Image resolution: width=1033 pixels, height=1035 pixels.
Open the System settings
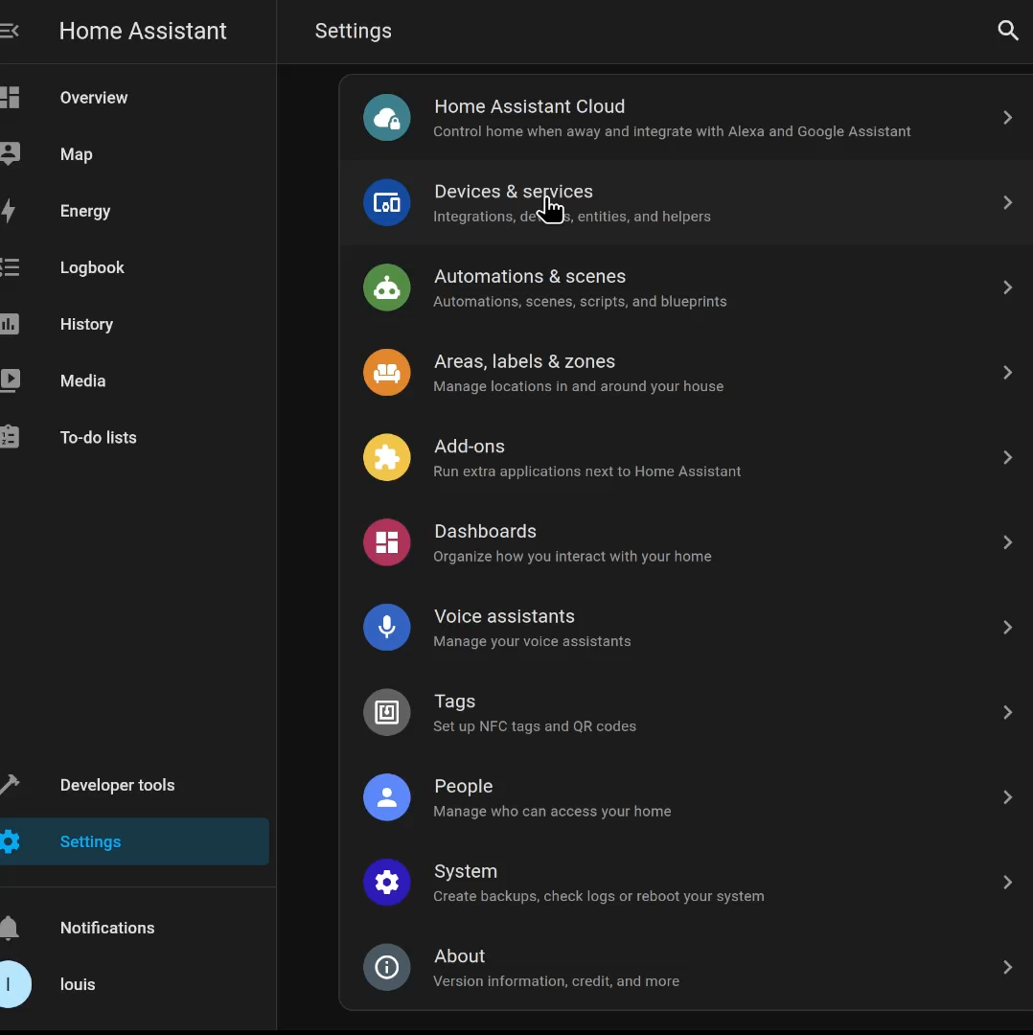[x=686, y=883]
